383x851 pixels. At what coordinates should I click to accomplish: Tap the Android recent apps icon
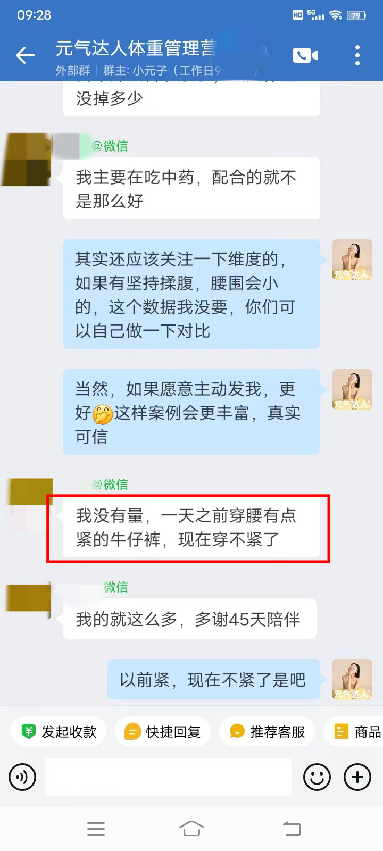pos(96,828)
